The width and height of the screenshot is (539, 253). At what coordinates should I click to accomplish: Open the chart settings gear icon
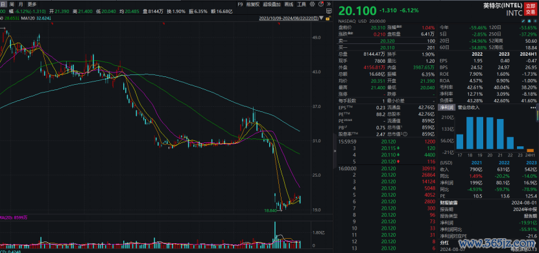point(312,5)
